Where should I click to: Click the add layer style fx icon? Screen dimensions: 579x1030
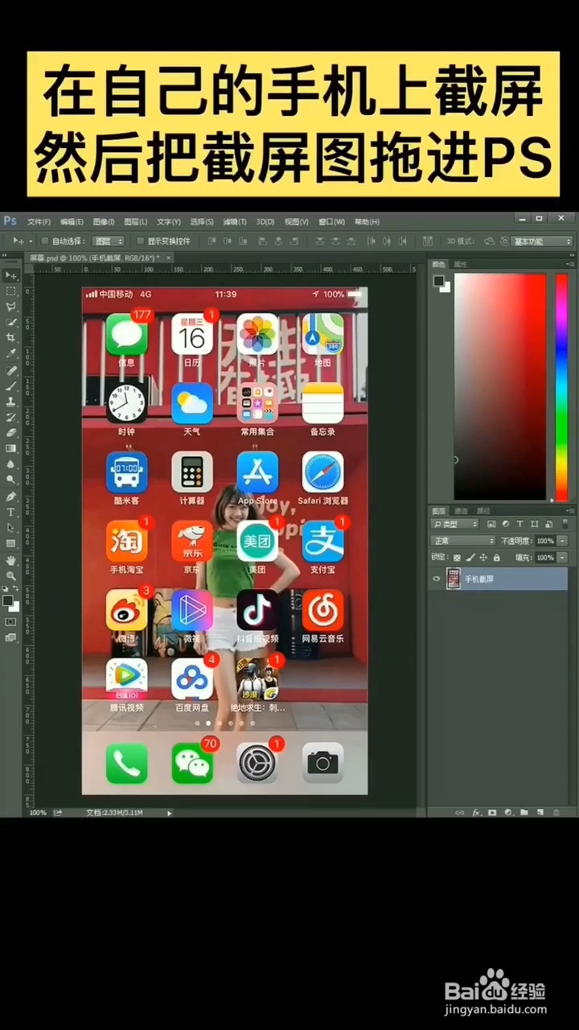point(476,813)
